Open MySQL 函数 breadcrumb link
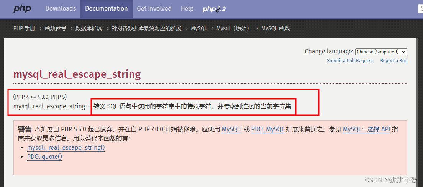423x187 pixels. pos(275,28)
